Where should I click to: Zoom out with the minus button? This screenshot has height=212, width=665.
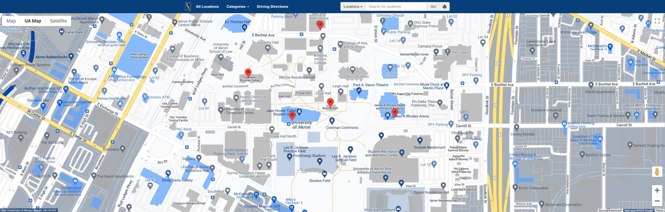tap(657, 201)
